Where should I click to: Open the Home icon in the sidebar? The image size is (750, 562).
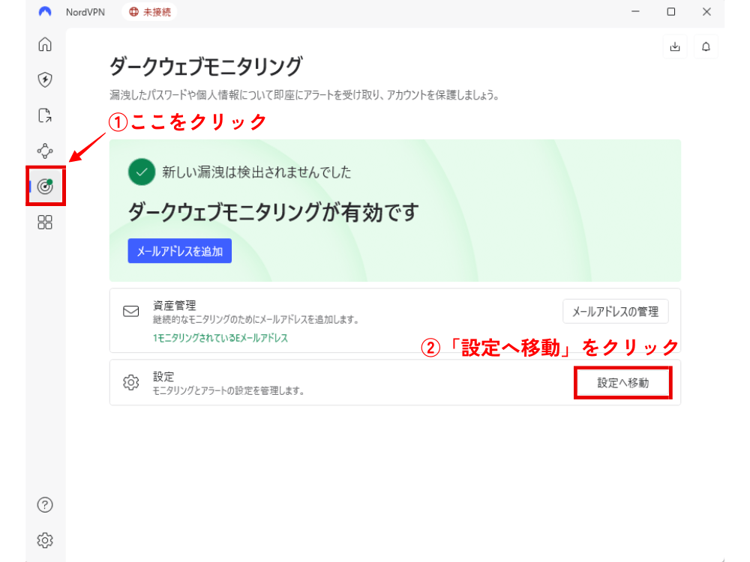click(x=45, y=44)
